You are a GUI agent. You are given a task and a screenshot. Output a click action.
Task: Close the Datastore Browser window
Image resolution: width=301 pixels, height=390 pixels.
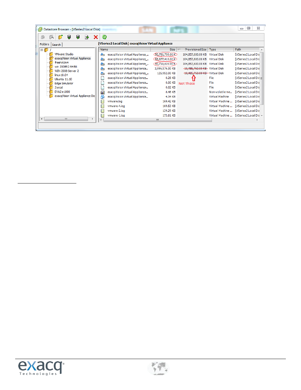pyautogui.click(x=258, y=28)
